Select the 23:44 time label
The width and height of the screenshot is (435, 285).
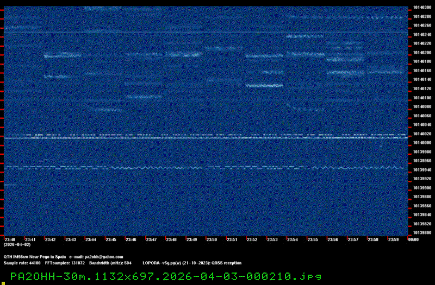pyautogui.click(x=91, y=239)
